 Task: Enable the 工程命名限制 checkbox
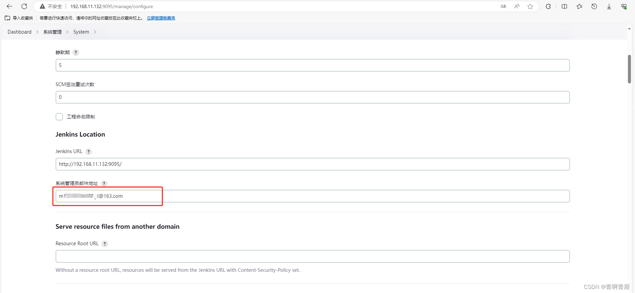click(59, 117)
